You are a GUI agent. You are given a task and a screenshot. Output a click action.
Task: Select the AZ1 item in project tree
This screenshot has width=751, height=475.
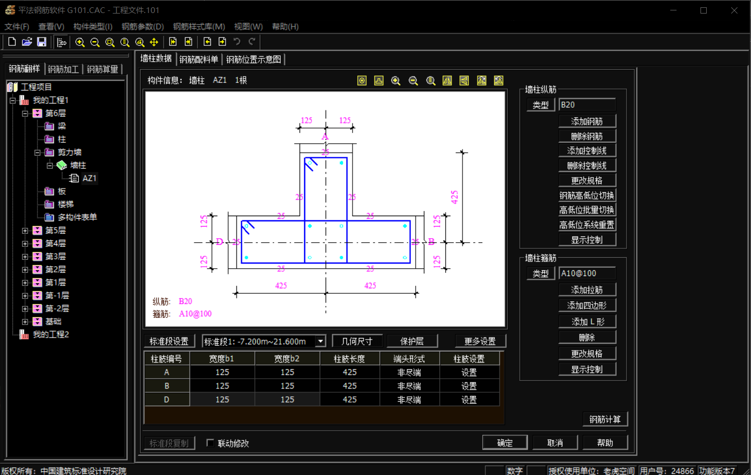89,178
